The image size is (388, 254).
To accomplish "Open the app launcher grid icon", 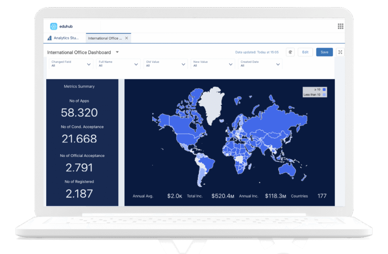I will [x=340, y=26].
